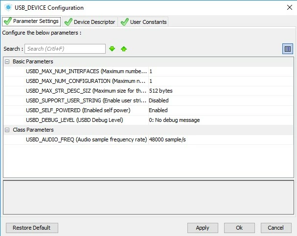
Task: Edit the 512 bytes value
Action: [221, 91]
